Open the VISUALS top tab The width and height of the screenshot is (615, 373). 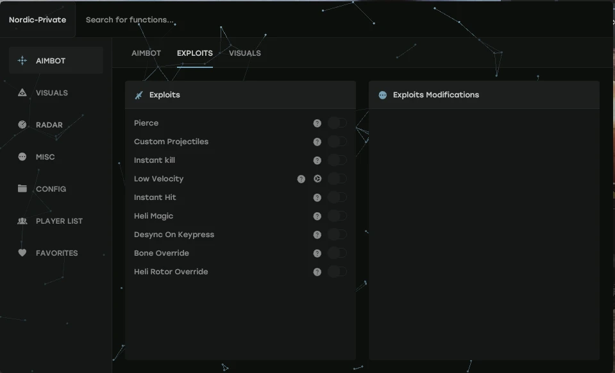coord(245,53)
